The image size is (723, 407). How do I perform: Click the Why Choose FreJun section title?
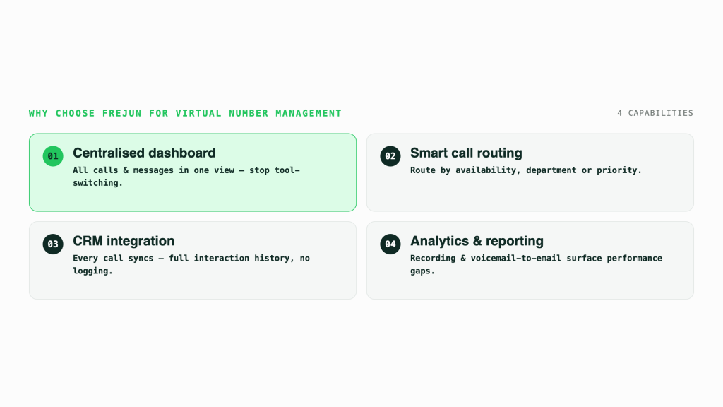tap(185, 113)
